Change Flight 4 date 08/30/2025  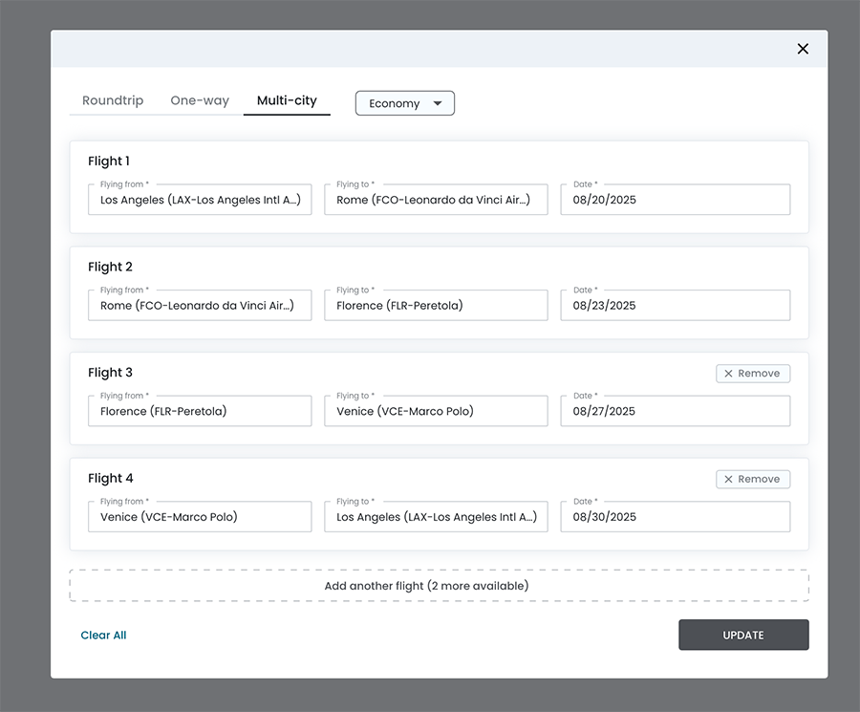coord(675,517)
